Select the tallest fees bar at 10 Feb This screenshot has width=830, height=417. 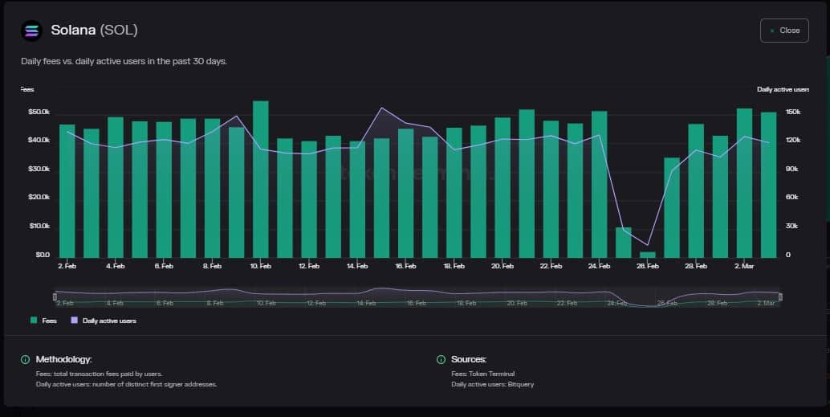point(260,181)
